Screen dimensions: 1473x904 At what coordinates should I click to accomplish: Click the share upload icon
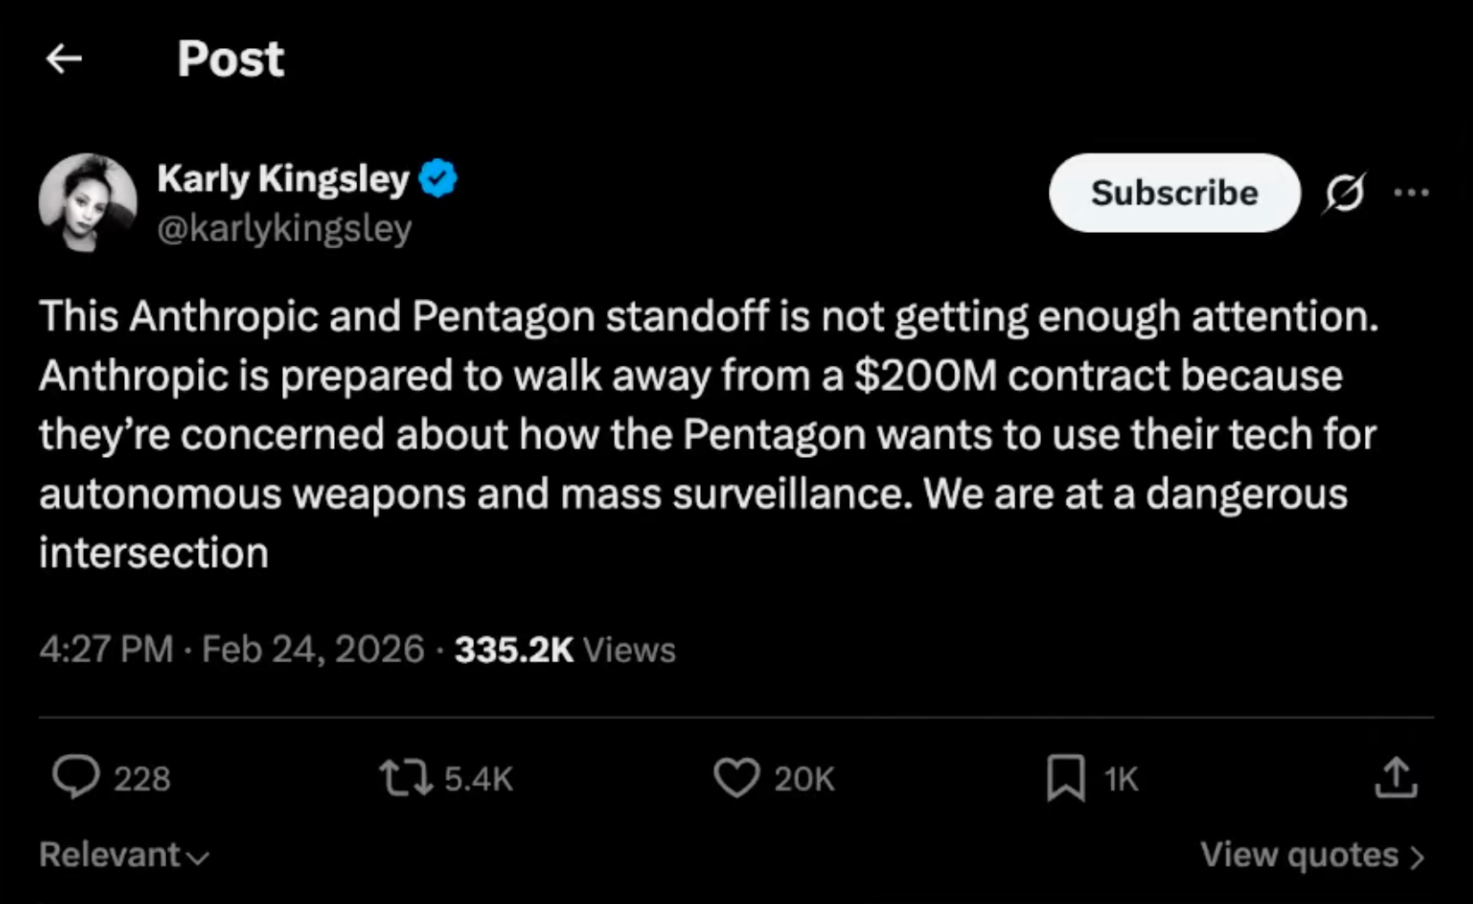[1396, 777]
